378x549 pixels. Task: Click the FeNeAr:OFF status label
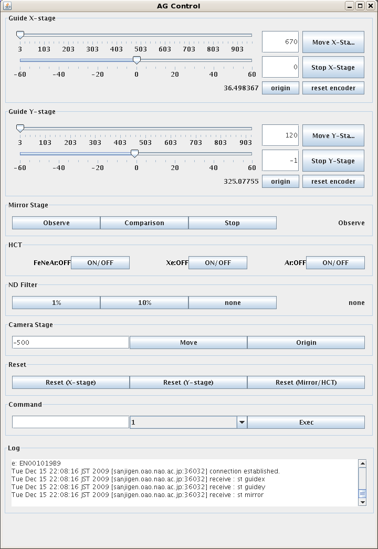(x=52, y=262)
